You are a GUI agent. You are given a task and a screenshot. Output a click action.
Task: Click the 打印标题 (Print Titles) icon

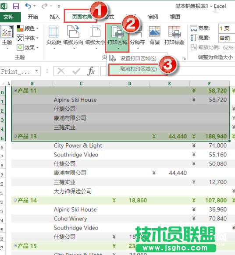coord(174,32)
